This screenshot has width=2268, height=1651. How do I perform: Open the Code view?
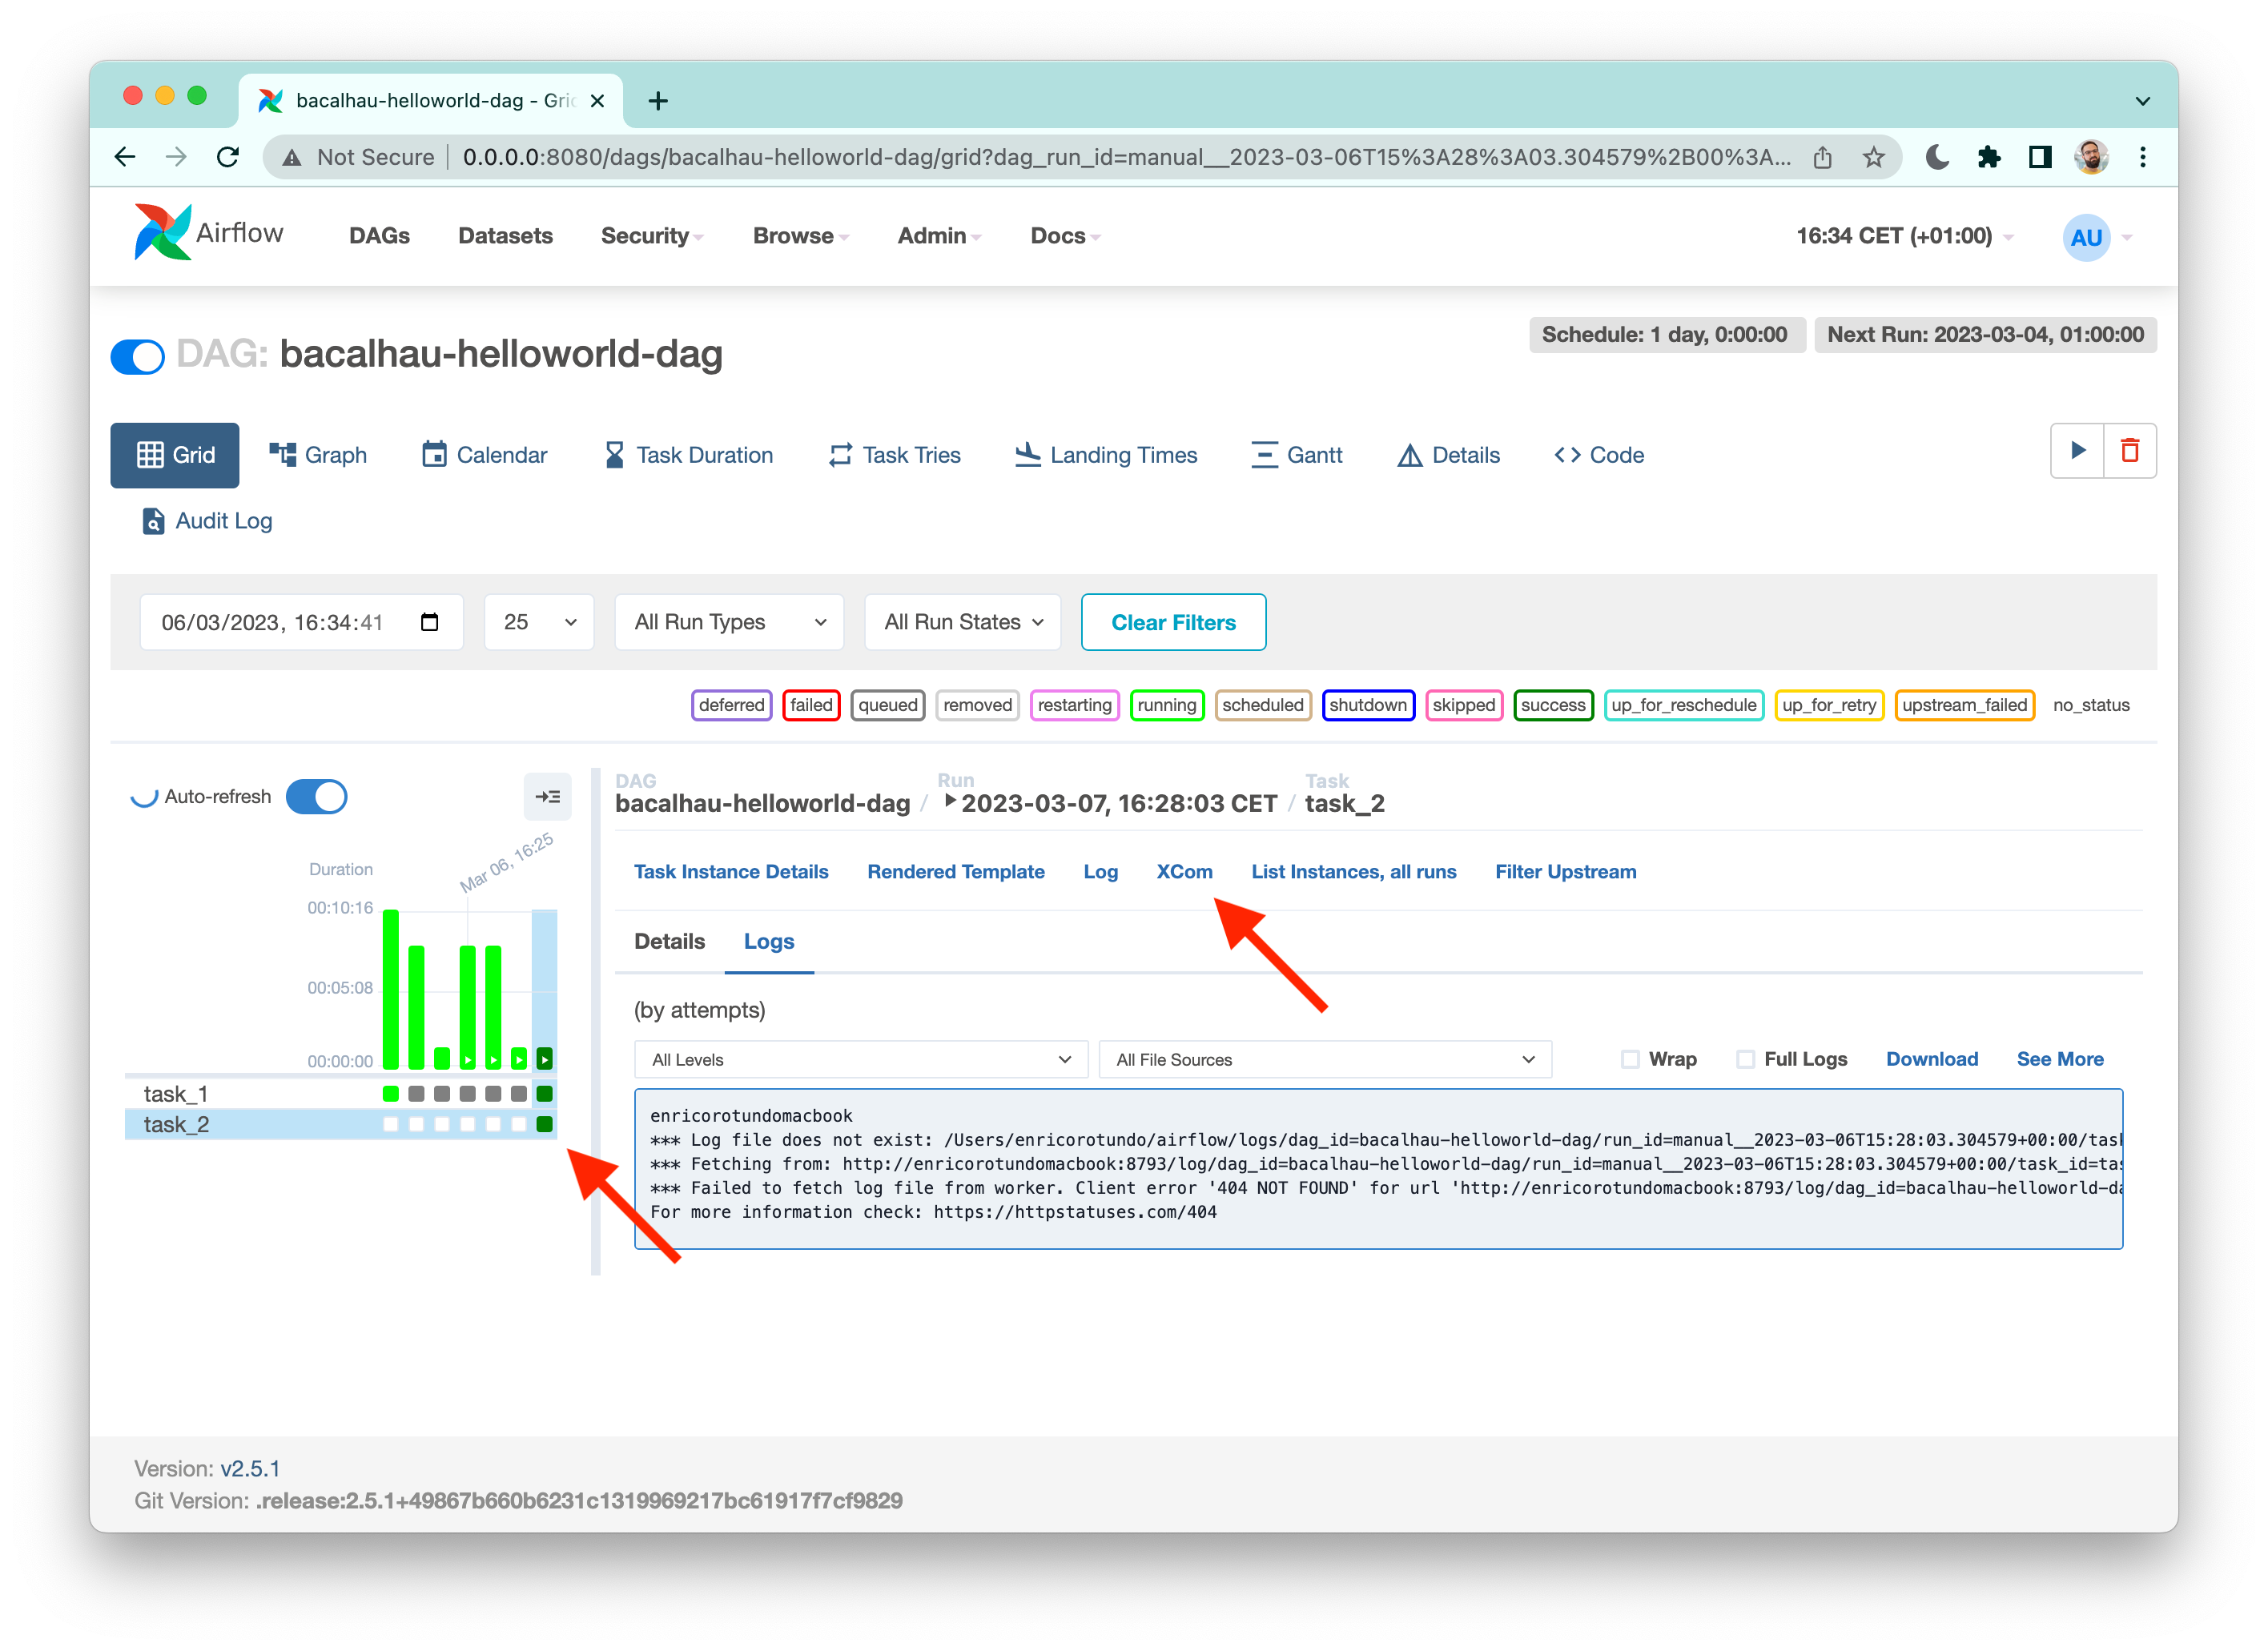click(1599, 455)
